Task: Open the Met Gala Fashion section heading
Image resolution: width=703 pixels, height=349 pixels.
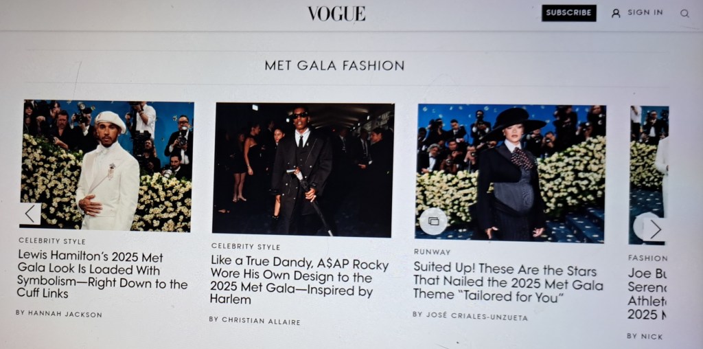Action: 334,65
